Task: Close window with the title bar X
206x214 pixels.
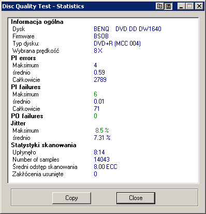Action: (199, 6)
